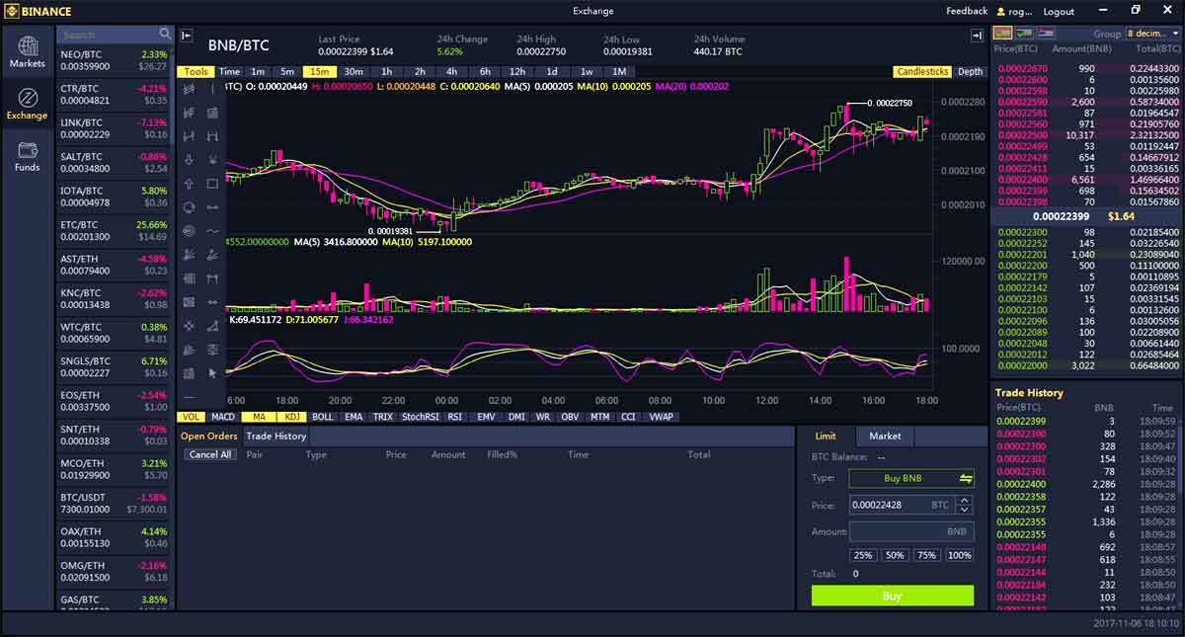
Task: Select the wave curve drawing tool
Action: [x=212, y=231]
